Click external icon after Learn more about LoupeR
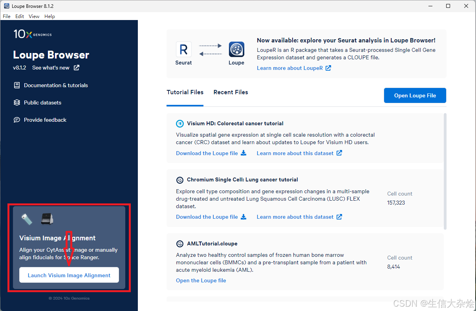Image resolution: width=476 pixels, height=311 pixels. coord(328,68)
